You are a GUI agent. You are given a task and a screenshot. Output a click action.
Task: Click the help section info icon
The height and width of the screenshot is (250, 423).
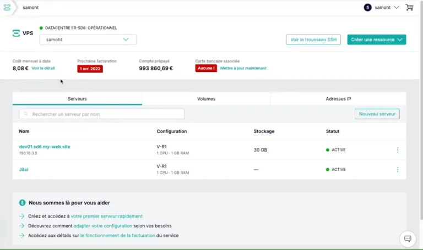(x=22, y=203)
